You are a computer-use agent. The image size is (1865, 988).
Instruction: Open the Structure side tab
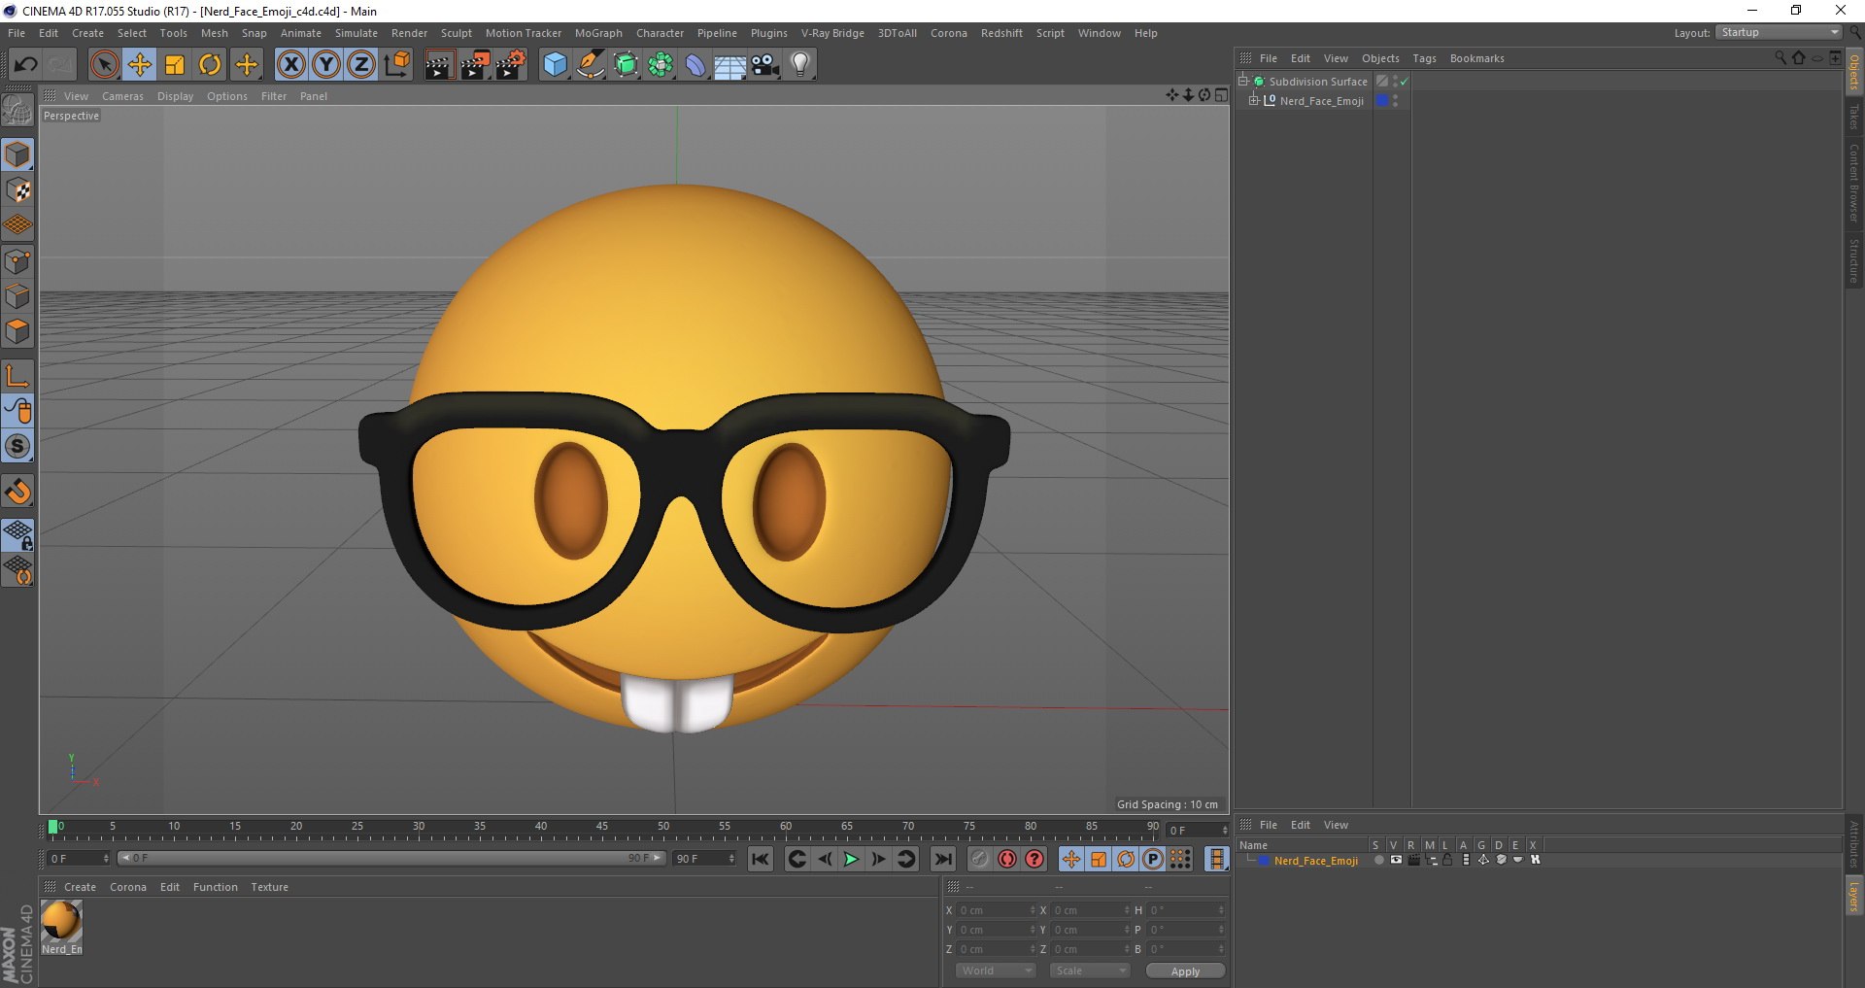tap(1853, 260)
